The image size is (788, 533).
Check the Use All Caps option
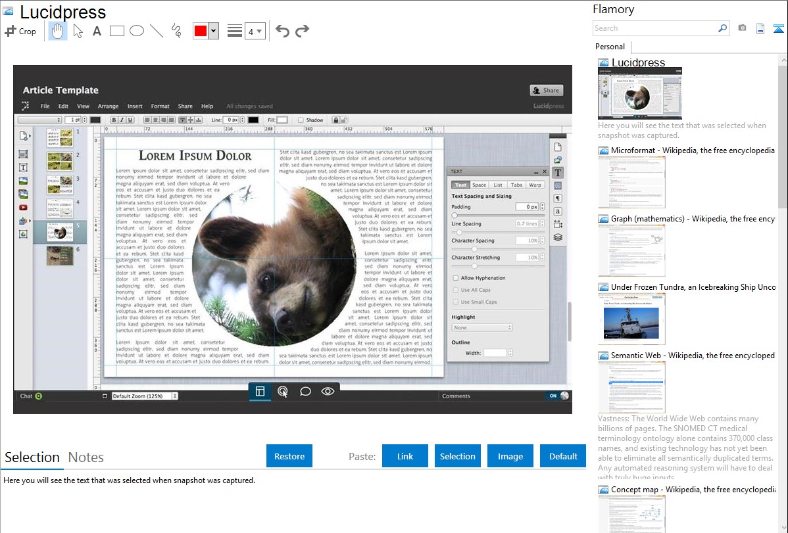pos(456,290)
